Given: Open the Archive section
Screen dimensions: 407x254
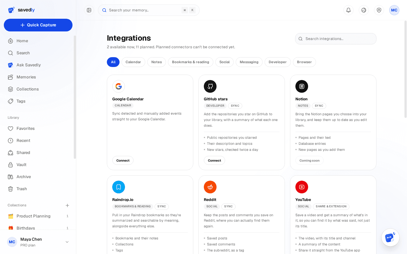Looking at the screenshot, I should tap(38, 177).
